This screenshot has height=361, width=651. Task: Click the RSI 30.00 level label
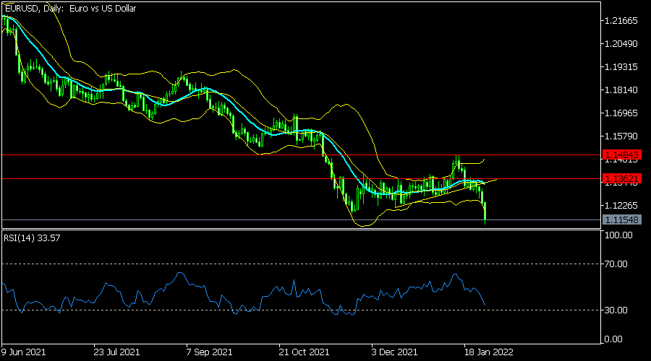tap(616, 310)
